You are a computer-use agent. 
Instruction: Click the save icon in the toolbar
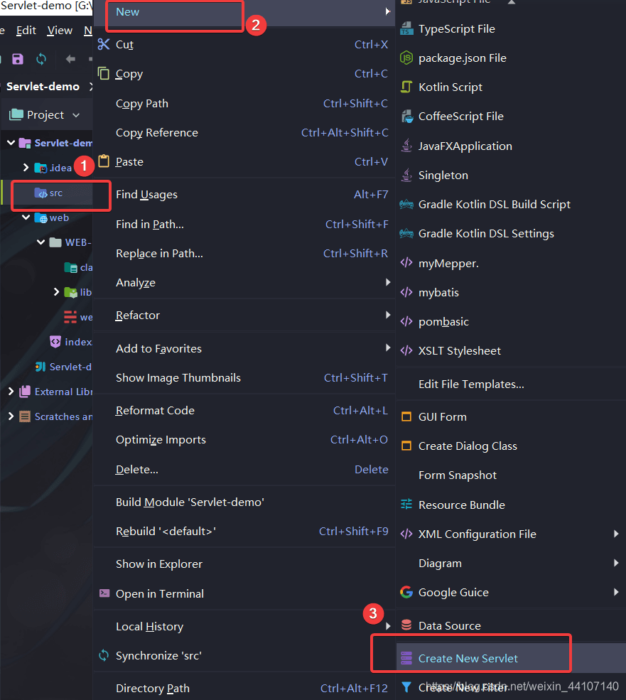tap(18, 59)
